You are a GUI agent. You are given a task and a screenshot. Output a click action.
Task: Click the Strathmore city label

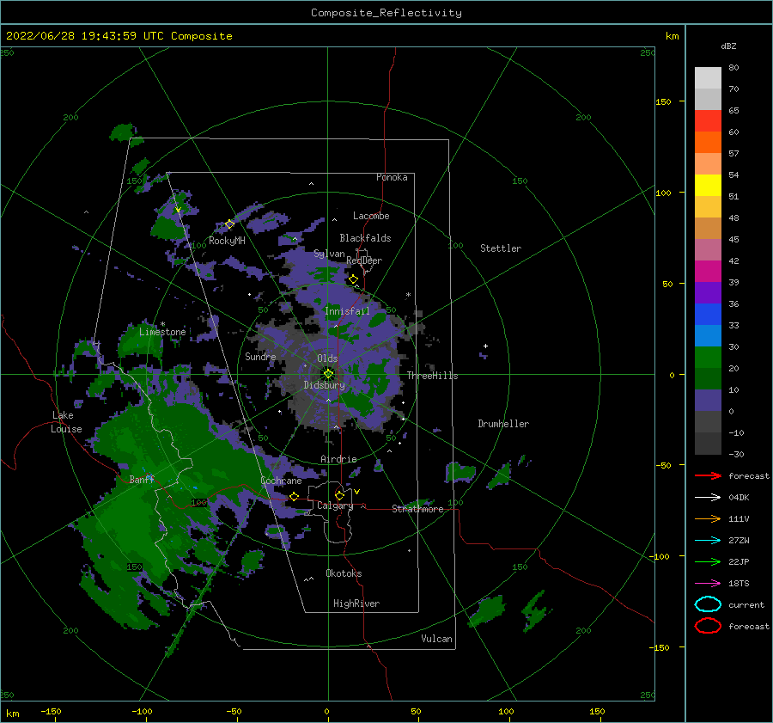(x=417, y=509)
